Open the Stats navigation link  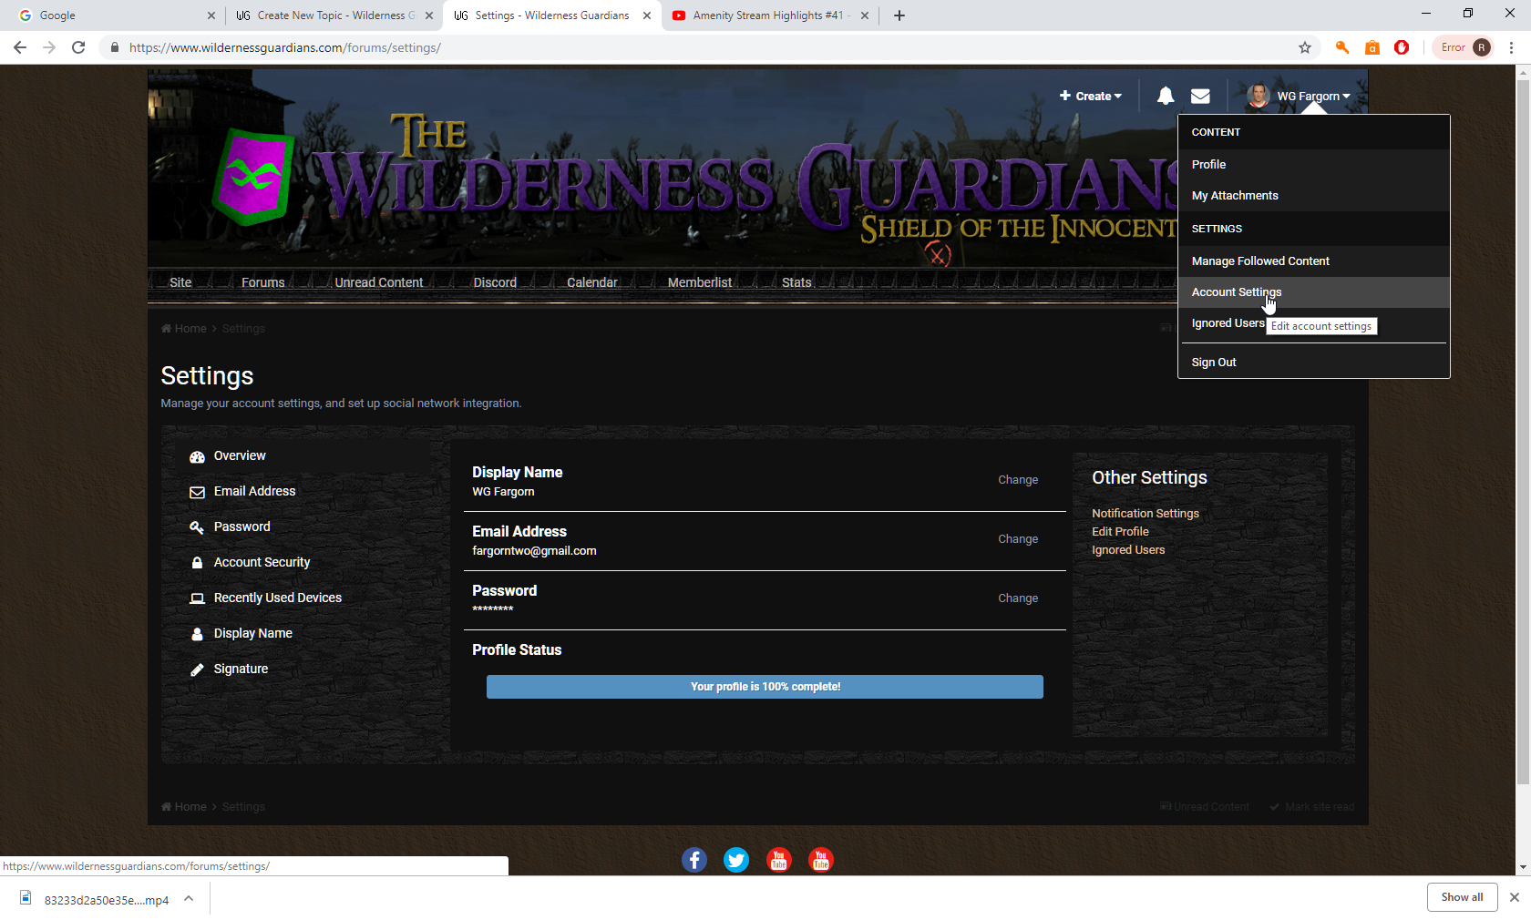click(x=796, y=282)
